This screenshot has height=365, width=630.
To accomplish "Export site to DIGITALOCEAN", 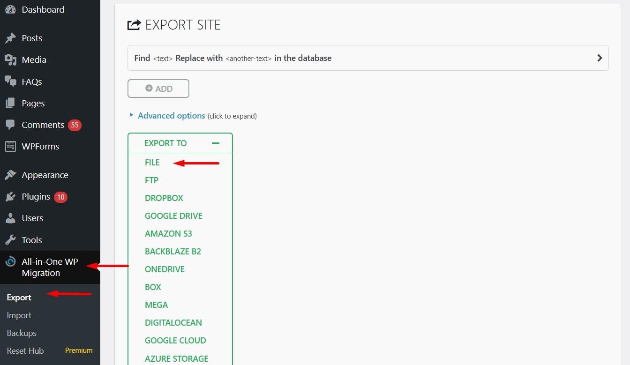I will coord(173,323).
